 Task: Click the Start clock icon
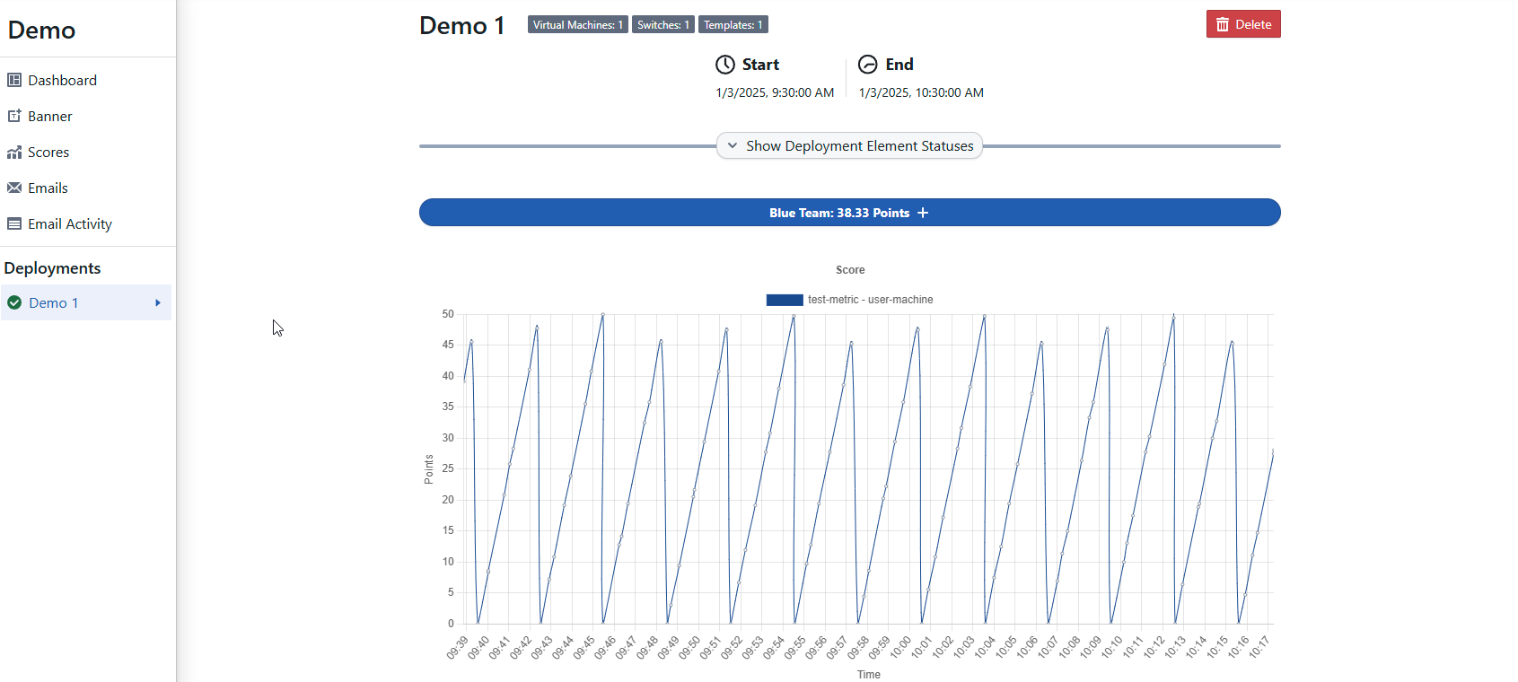click(725, 65)
